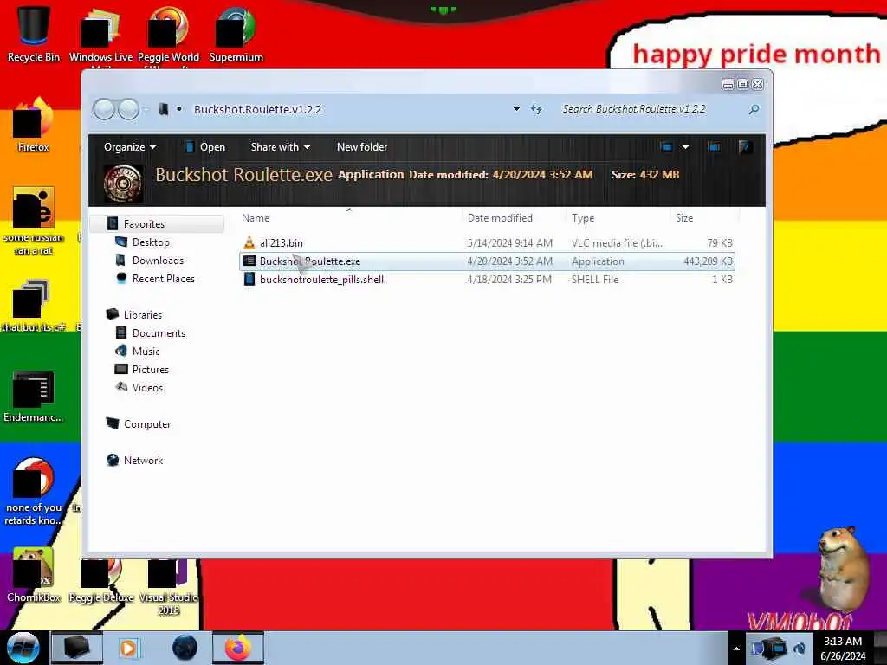The height and width of the screenshot is (665, 887).
Task: Click the Buckshot Roulette shell icon in details pane
Action: point(123,184)
